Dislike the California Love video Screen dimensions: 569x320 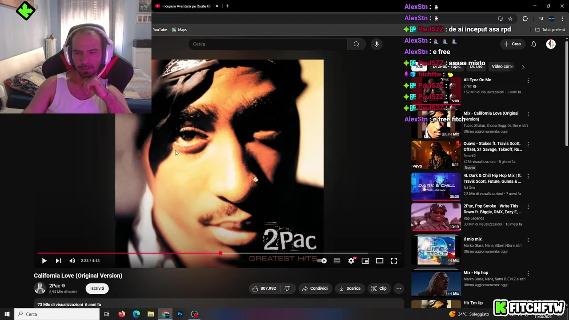[288, 288]
